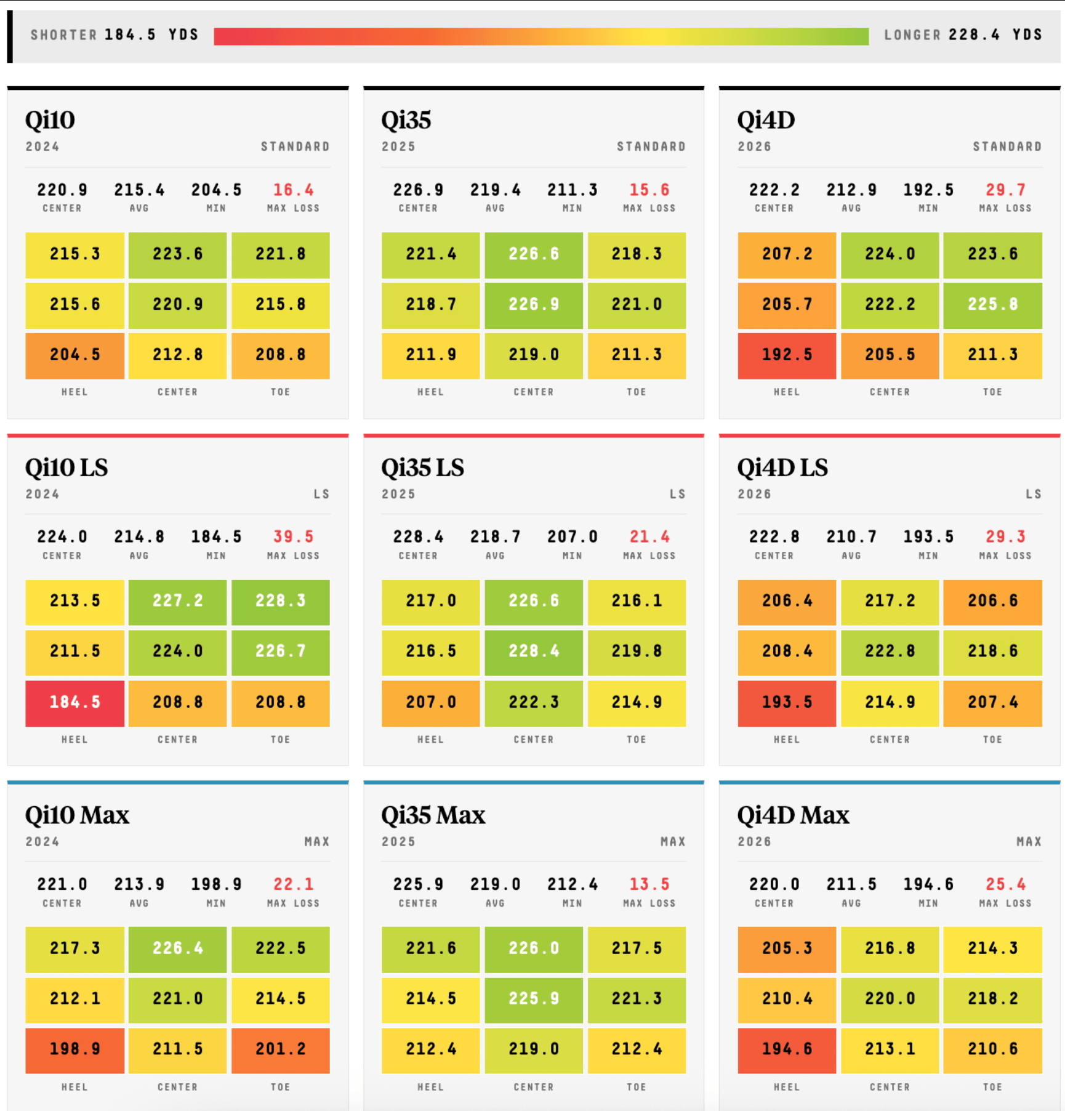Click the Qi10 Max min value 198.9
Viewport: 1065px width, 1111px height.
coord(216,885)
